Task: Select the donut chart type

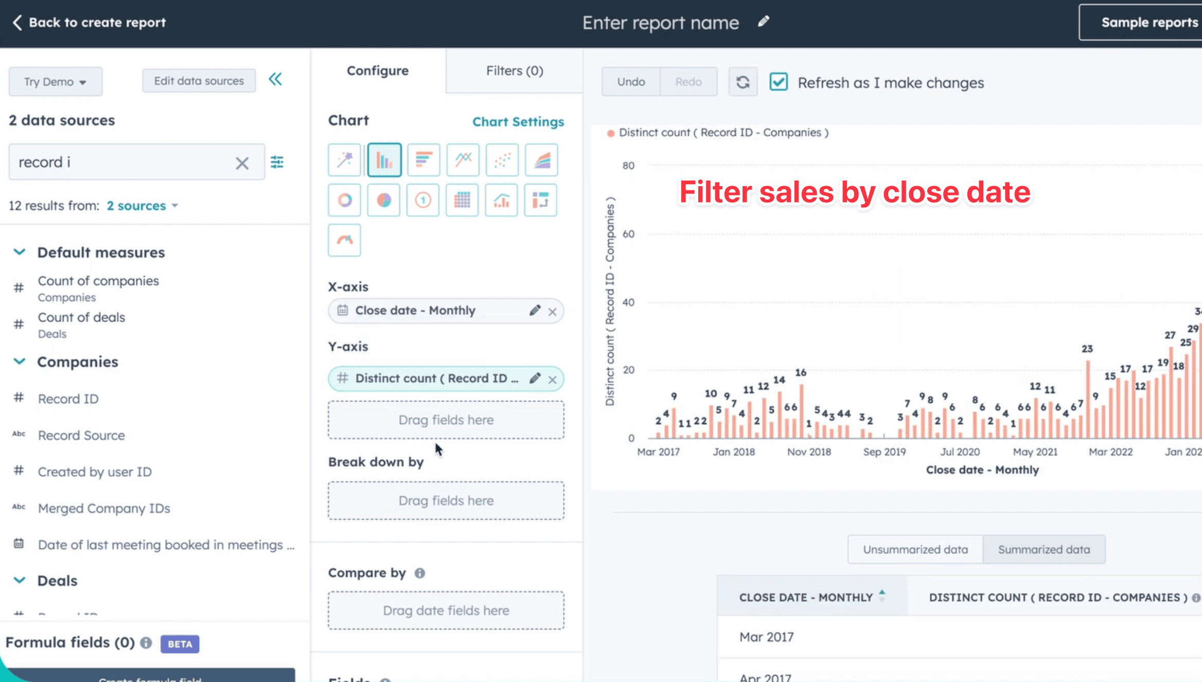Action: click(344, 200)
